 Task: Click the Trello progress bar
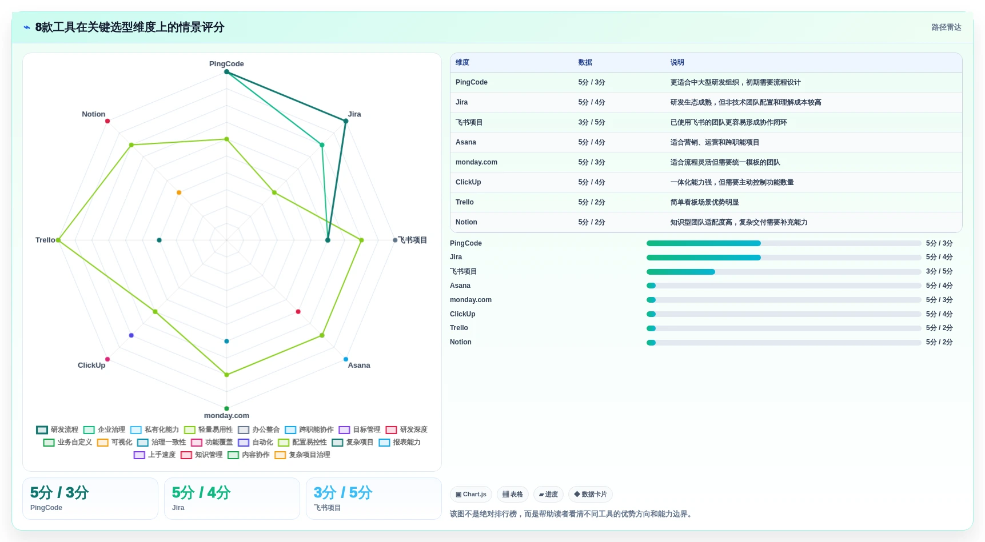point(784,328)
